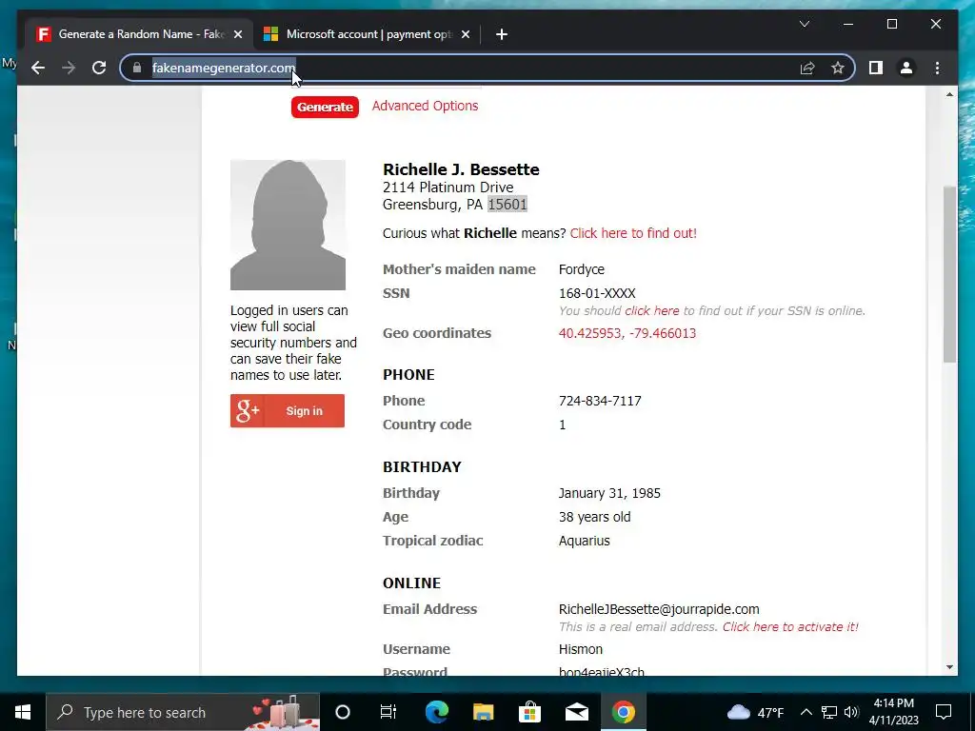975x731 pixels.
Task: Click the highlighted ZIP code 15601
Action: (507, 205)
